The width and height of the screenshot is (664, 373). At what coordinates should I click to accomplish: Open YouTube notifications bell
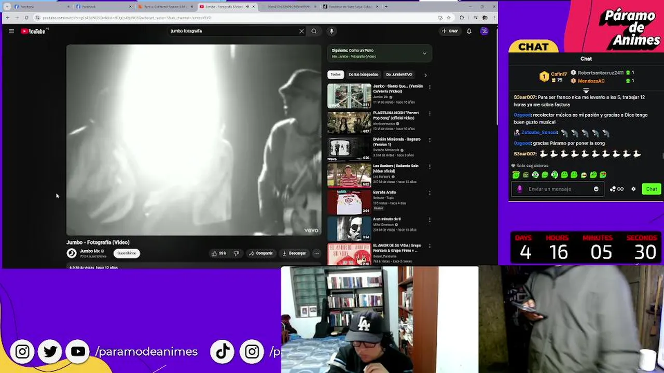pyautogui.click(x=469, y=31)
